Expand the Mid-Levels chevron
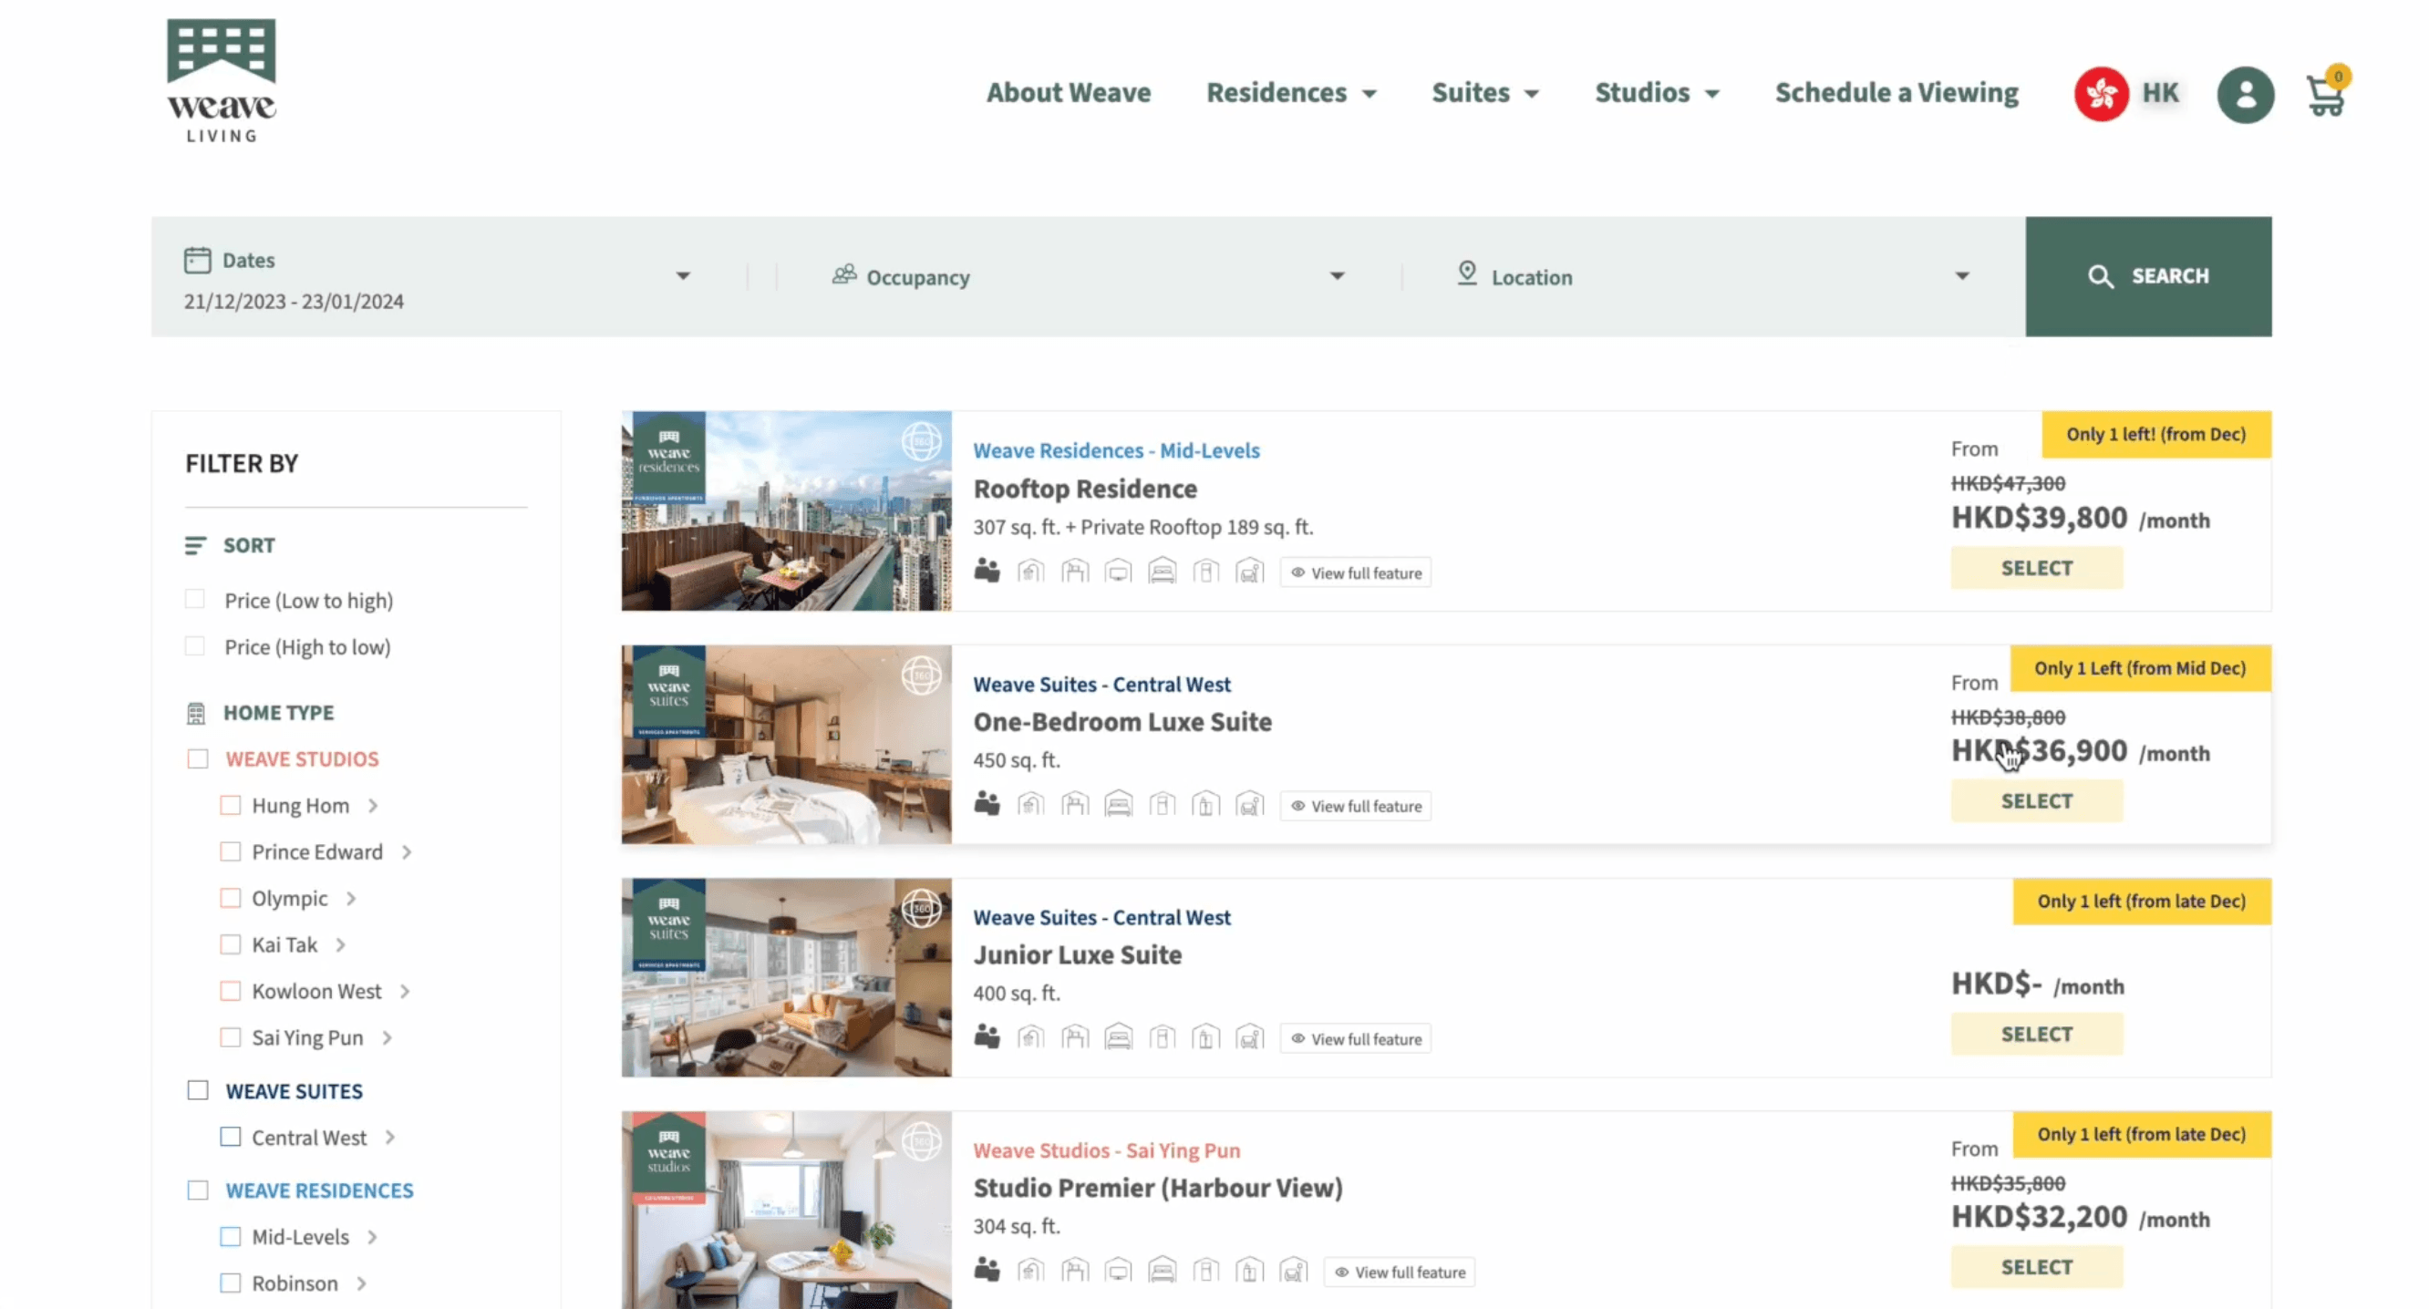The width and height of the screenshot is (2429, 1309). click(x=372, y=1237)
